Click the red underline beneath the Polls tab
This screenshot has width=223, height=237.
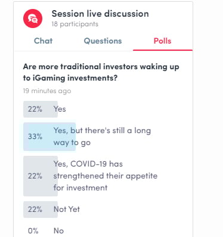[x=163, y=50]
